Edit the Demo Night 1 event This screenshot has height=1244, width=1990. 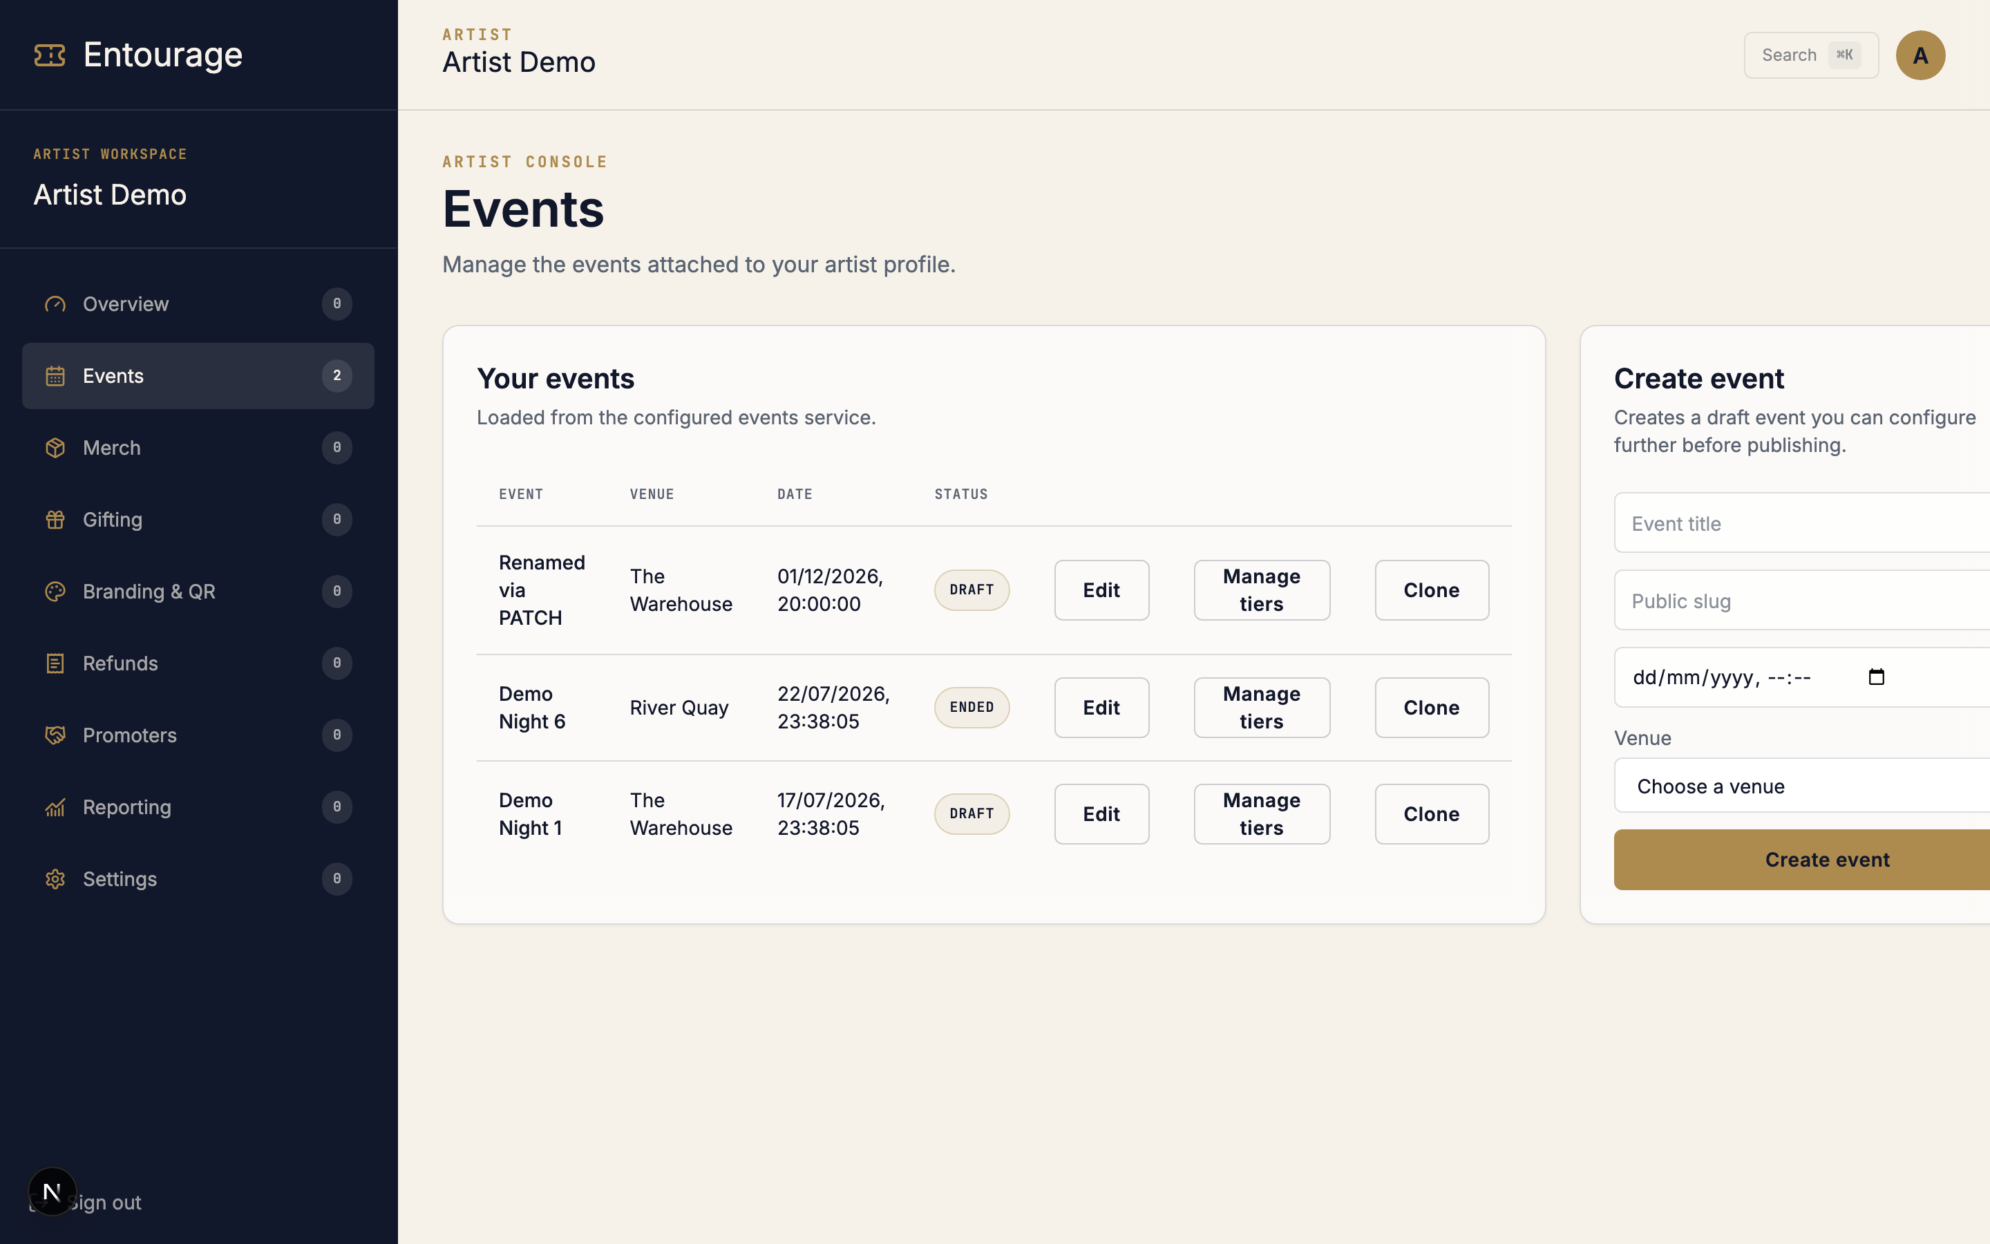1101,813
